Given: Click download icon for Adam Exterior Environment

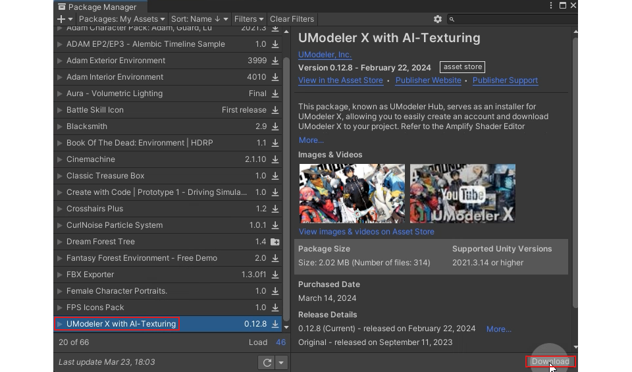Looking at the screenshot, I should (x=275, y=61).
